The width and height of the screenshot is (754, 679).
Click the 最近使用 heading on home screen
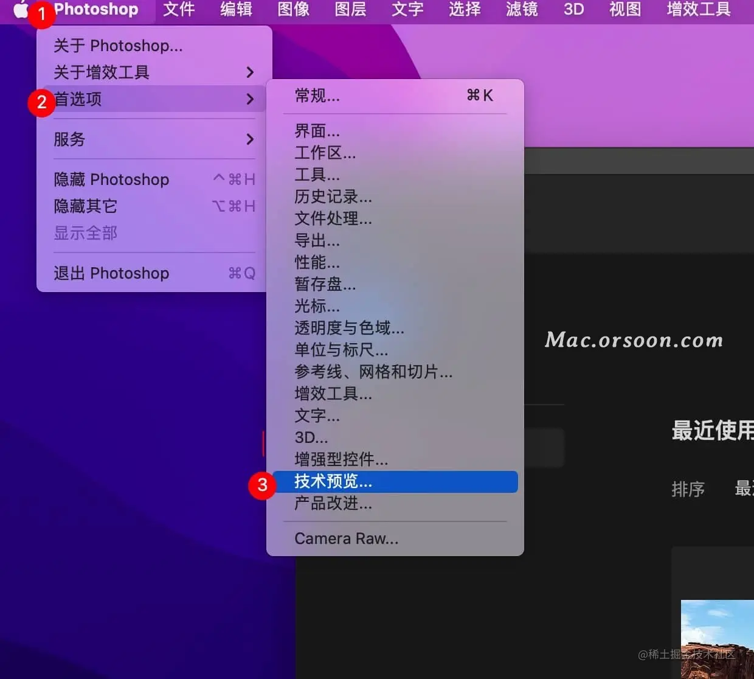point(713,431)
